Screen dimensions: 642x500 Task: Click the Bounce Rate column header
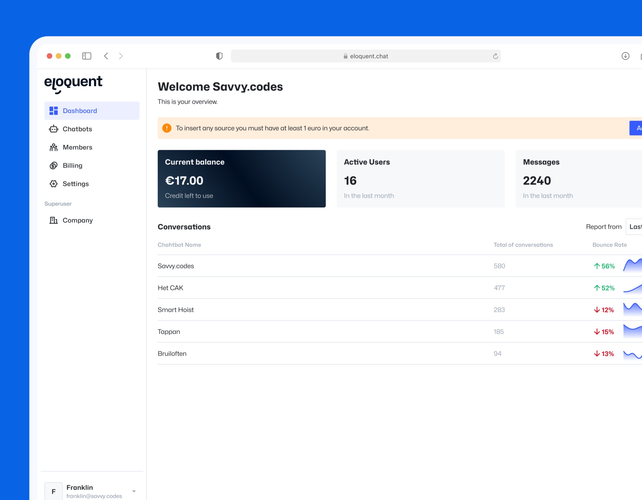click(x=610, y=245)
